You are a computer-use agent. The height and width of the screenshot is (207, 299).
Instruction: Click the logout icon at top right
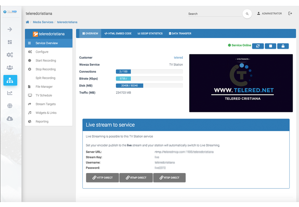point(290,13)
